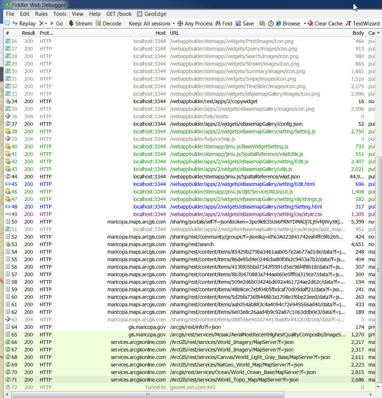The width and height of the screenshot is (382, 398).
Task: Open the Tools menu
Action: point(59,14)
